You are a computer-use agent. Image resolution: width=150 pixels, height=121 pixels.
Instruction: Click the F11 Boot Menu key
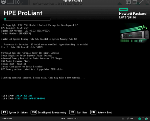pos(72,112)
